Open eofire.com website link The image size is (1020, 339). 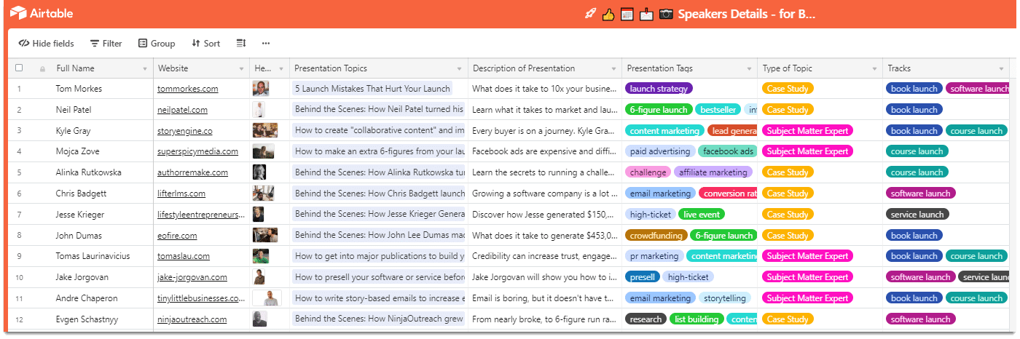tap(178, 236)
